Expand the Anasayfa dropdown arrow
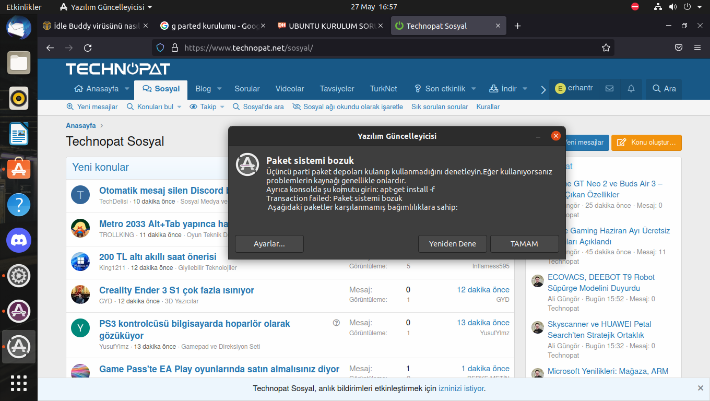Image resolution: width=710 pixels, height=401 pixels. (127, 89)
